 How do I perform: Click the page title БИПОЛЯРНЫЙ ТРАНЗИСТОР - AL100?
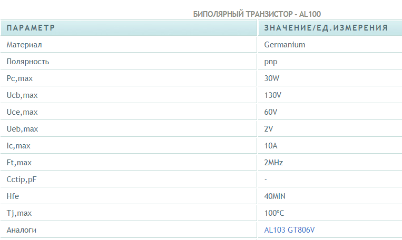pyautogui.click(x=257, y=14)
